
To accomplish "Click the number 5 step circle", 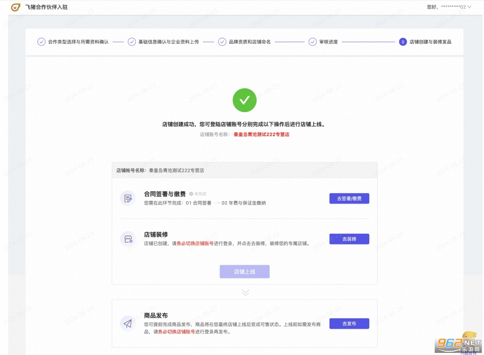I will (x=403, y=42).
